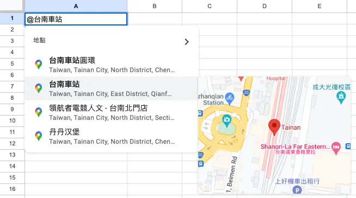Select row 1 header
Image resolution: width=356 pixels, height=198 pixels.
click(12, 18)
